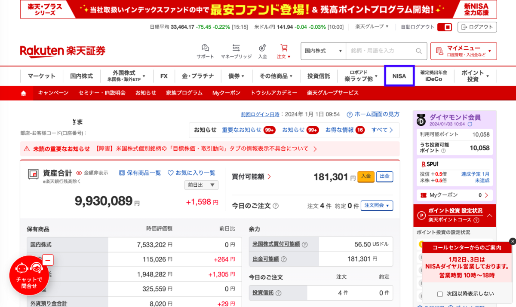The height and width of the screenshot is (307, 516).
Task: Open 保有商品一覧 list icon link
Action: point(139,173)
